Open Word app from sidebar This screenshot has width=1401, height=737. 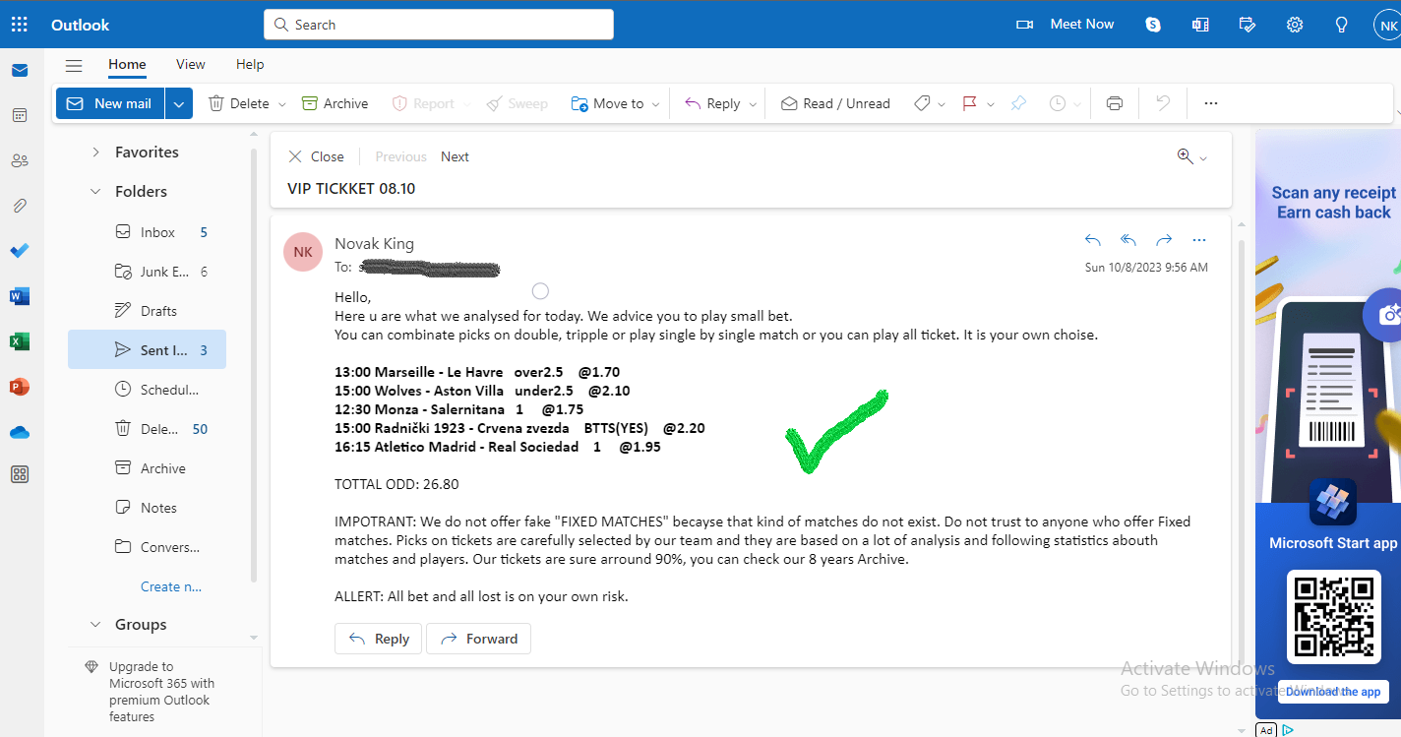[20, 296]
